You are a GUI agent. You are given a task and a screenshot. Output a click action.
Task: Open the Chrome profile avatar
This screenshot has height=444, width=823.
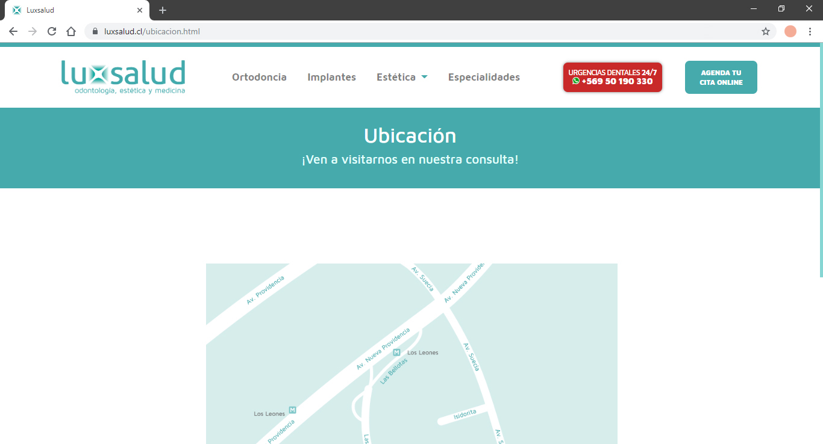click(790, 31)
